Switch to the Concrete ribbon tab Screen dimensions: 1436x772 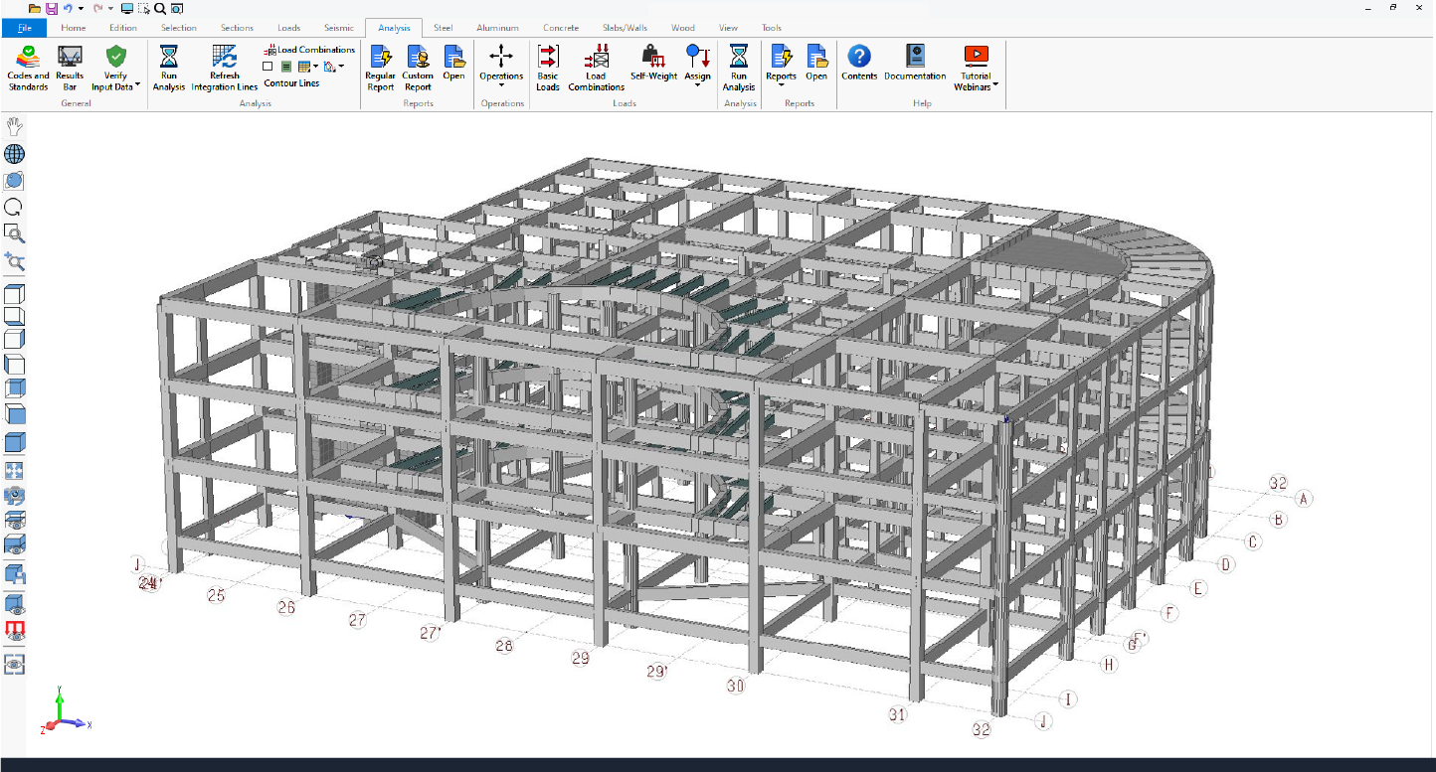[560, 27]
